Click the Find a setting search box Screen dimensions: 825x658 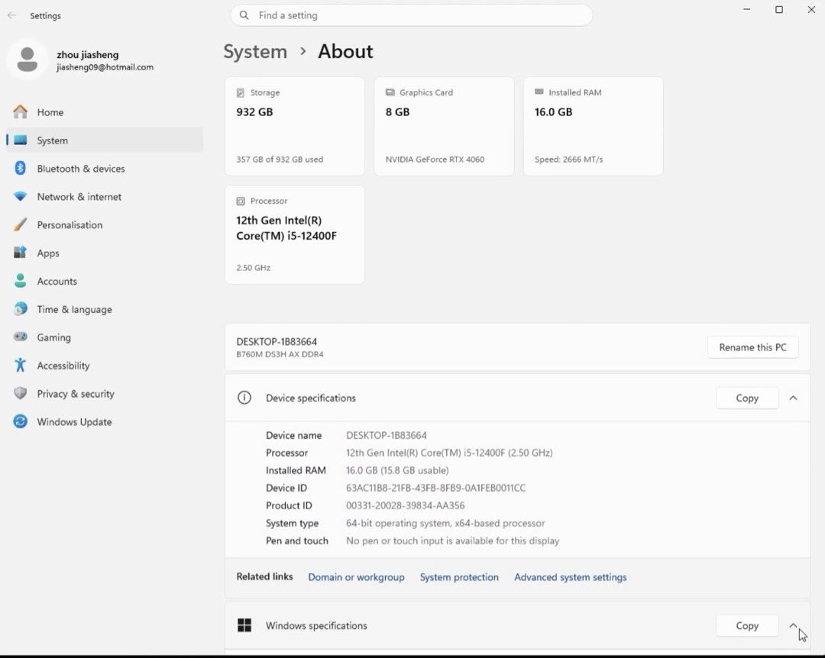coord(412,15)
